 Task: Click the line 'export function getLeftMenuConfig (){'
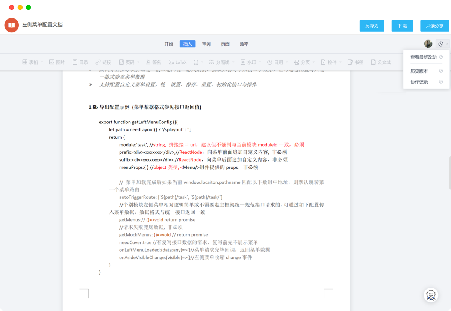point(138,122)
